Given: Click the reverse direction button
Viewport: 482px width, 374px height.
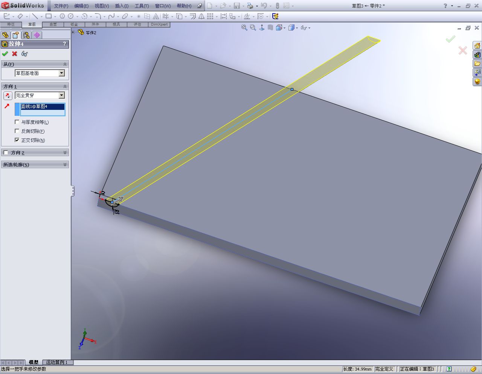Looking at the screenshot, I should (8, 96).
